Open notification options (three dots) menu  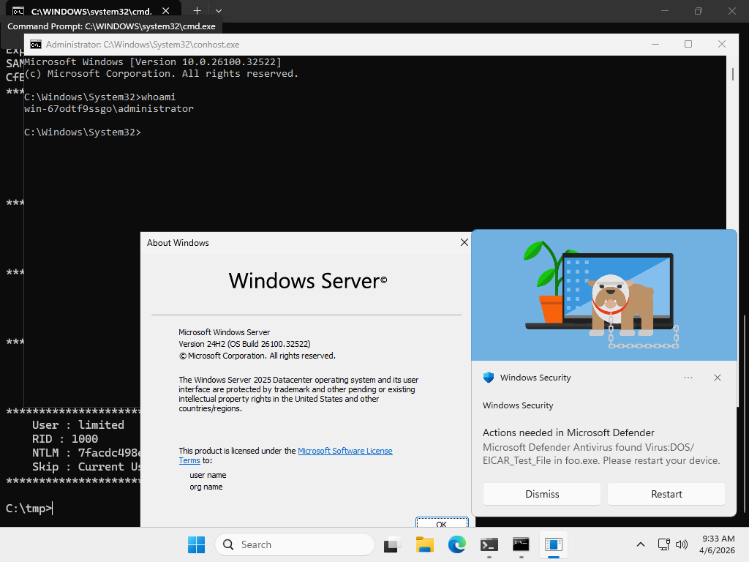tap(688, 378)
